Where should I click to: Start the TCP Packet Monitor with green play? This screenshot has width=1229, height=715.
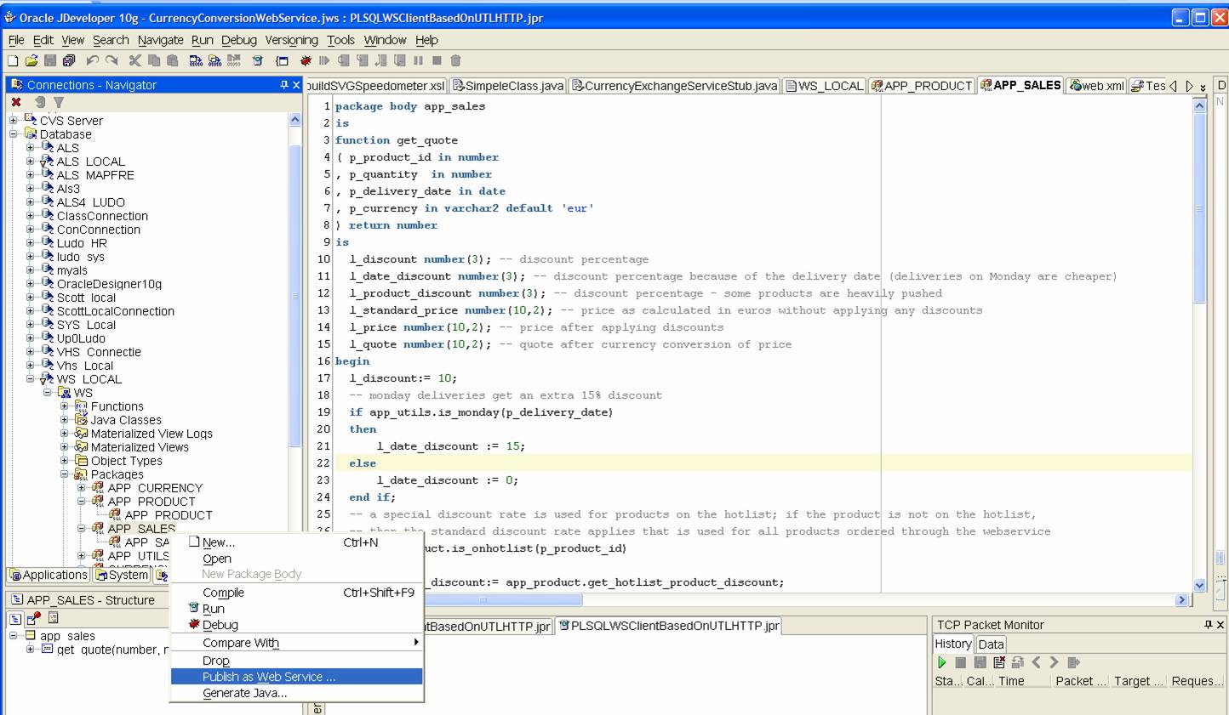point(942,662)
